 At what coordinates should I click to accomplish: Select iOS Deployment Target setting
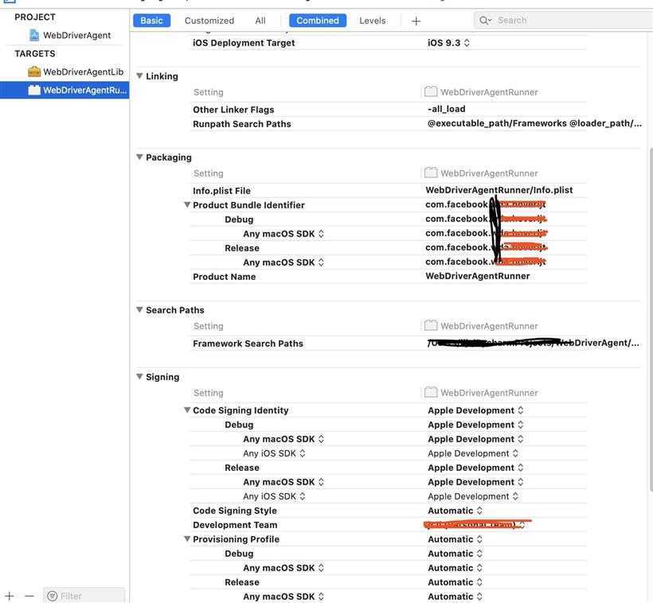pyautogui.click(x=244, y=43)
